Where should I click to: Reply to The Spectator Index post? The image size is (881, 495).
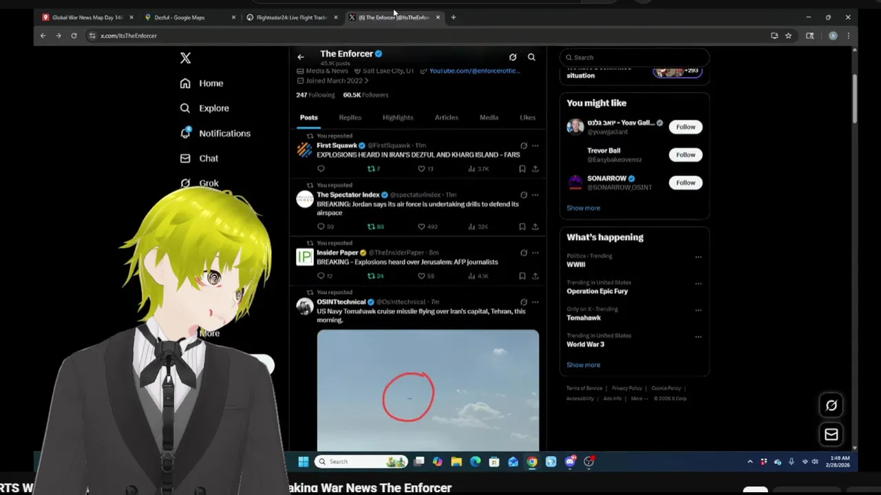[325, 226]
